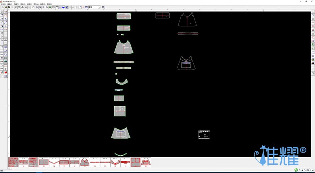Open the 帮助 (Help) menu
315x173 pixels.
click(x=49, y=4)
